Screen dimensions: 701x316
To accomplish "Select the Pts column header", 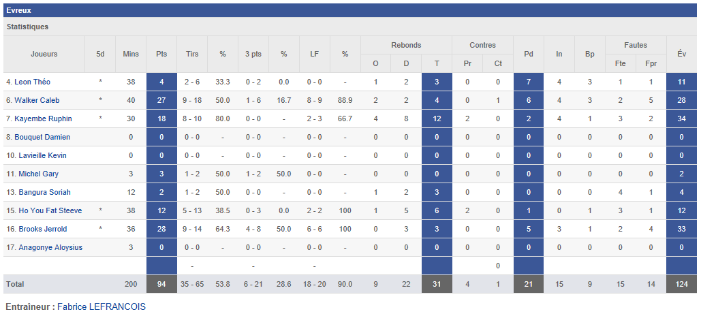I will tap(161, 54).
